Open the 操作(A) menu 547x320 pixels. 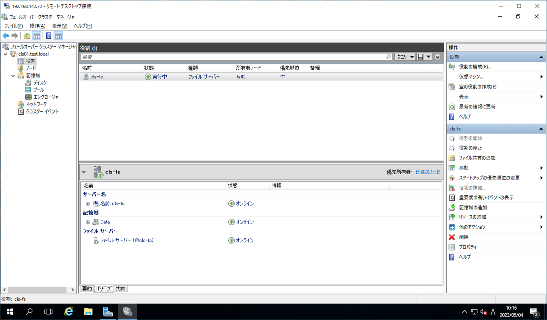click(37, 26)
